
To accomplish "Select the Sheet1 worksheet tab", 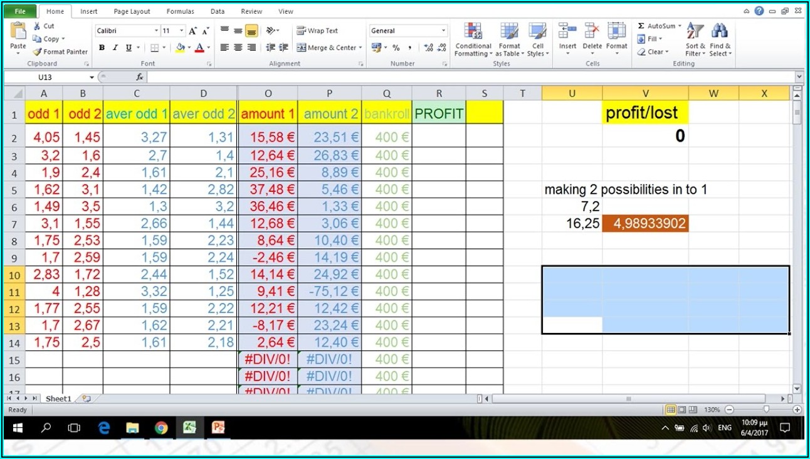I will click(58, 398).
